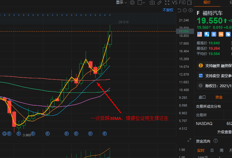
Task: Click the Q quarterly report marker
Action: (4, 134)
